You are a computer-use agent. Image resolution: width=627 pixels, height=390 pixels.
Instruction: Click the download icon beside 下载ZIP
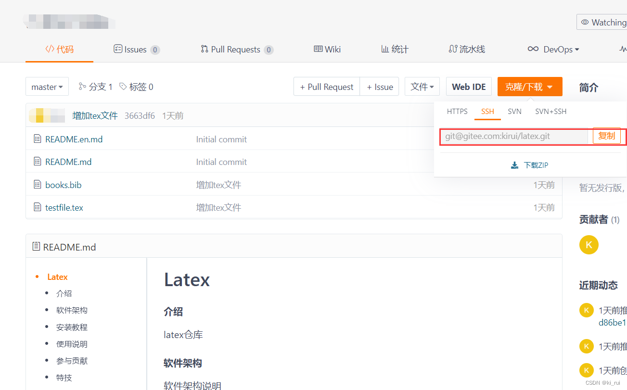click(515, 164)
